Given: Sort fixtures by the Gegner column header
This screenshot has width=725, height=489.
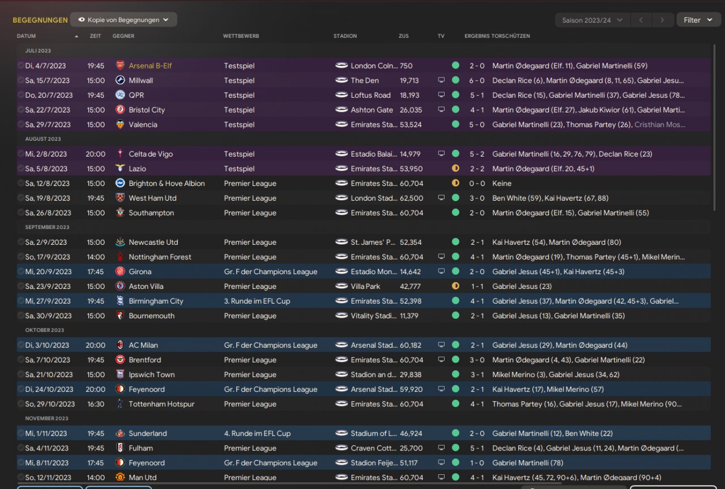Looking at the screenshot, I should pyautogui.click(x=123, y=36).
